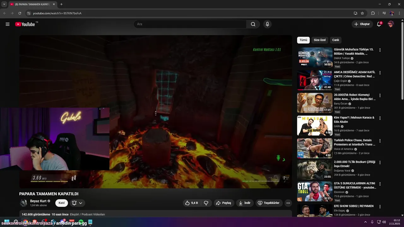
Task: Click the Katıl join button
Action: [x=62, y=203]
